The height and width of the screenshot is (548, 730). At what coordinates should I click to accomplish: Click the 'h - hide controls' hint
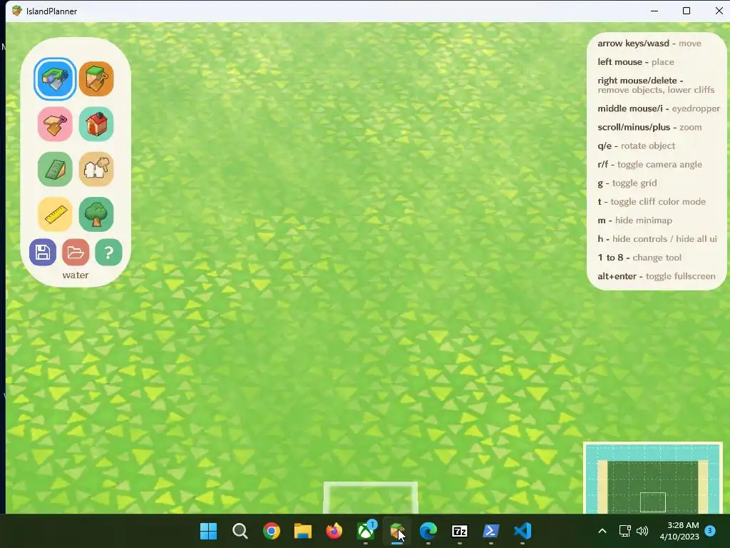(x=657, y=239)
